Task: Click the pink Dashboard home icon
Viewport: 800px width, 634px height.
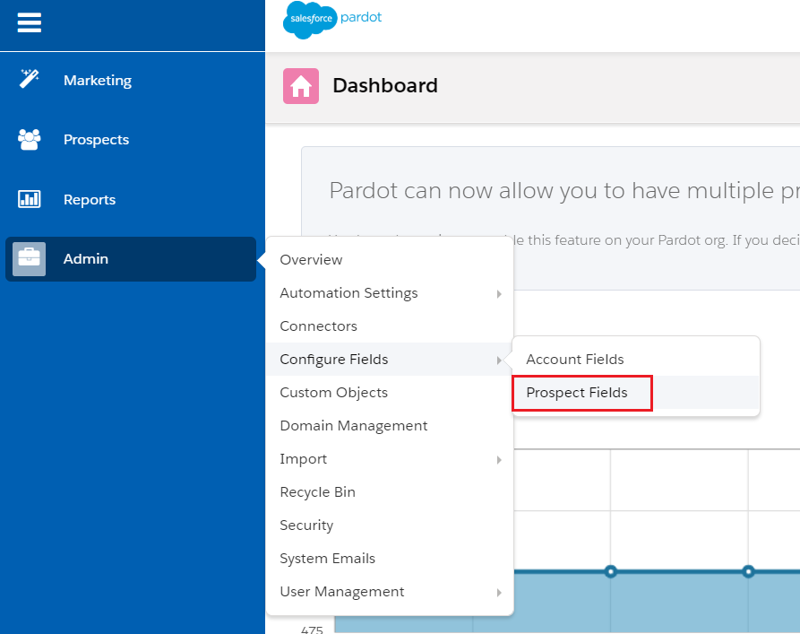Action: 301,86
